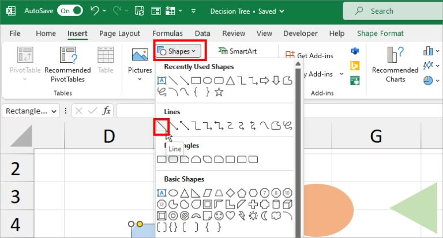The image size is (443, 238).
Task: Choose the Down Arrow block shape
Action: tap(276, 81)
